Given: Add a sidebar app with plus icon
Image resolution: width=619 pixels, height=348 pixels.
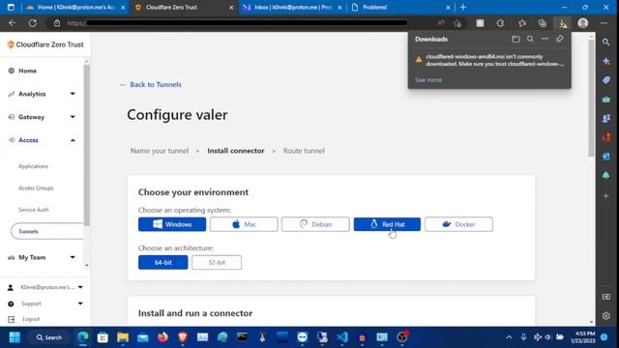Looking at the screenshot, I should [x=606, y=195].
